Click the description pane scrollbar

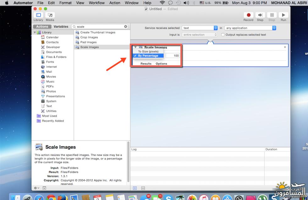click(x=129, y=162)
